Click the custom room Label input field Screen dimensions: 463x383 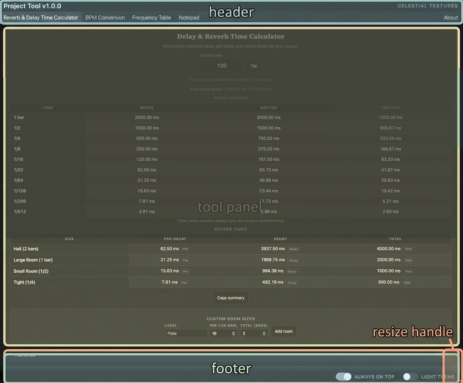(186, 333)
